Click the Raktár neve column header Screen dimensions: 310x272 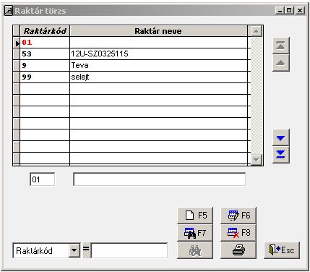(158, 31)
